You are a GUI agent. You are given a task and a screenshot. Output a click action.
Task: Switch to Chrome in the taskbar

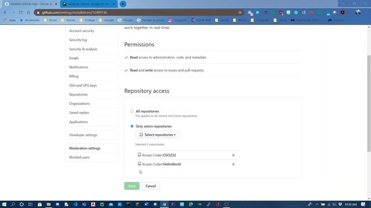[164, 204]
